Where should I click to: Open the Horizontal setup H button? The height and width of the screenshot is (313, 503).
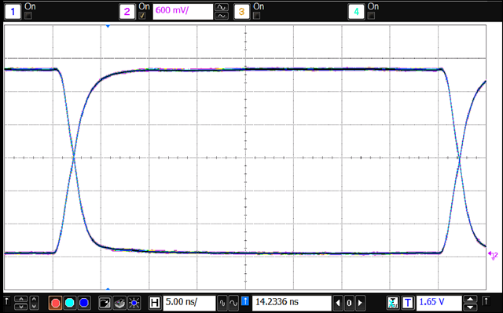(x=155, y=303)
